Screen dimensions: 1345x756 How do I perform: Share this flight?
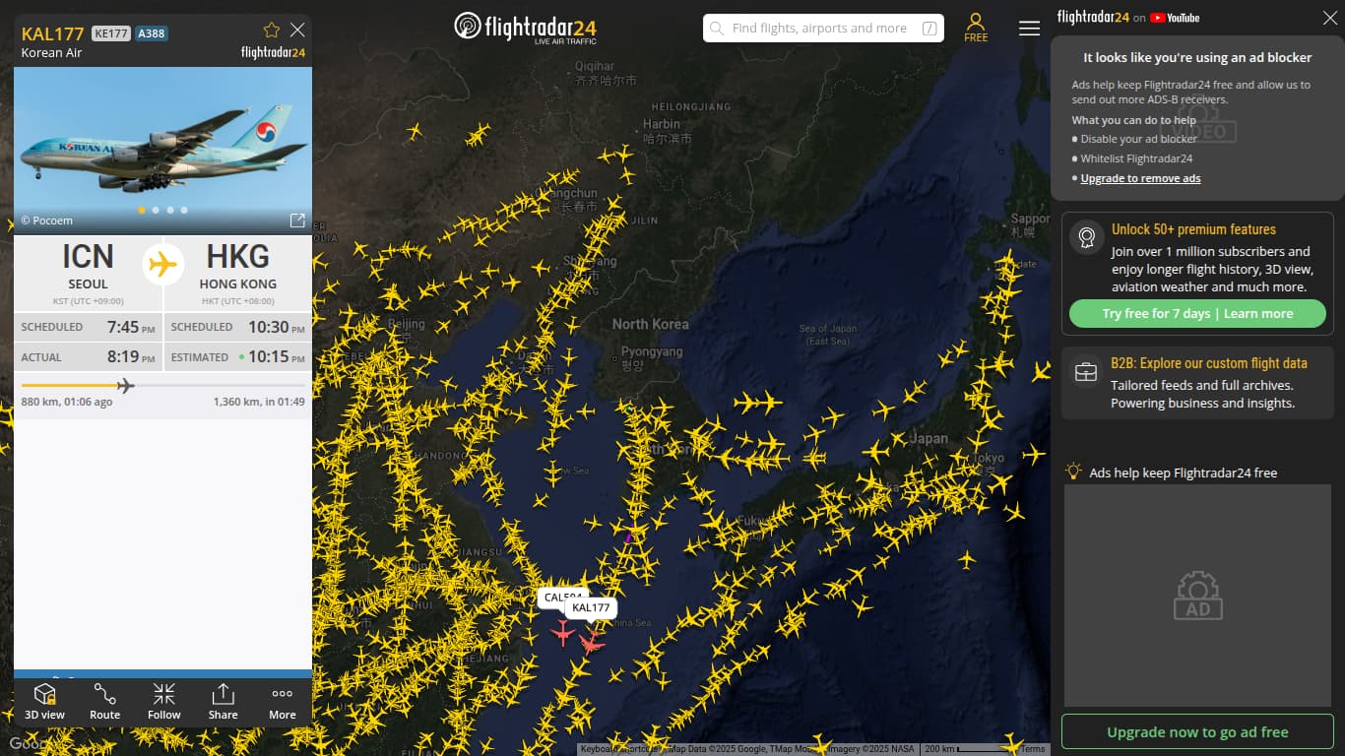coord(224,703)
